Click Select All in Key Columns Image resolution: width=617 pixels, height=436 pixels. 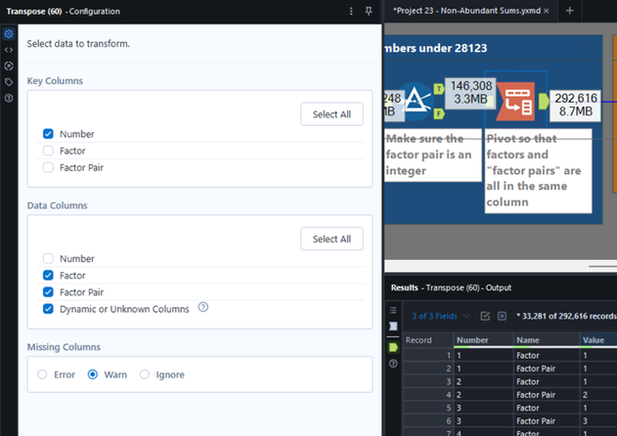[331, 114]
